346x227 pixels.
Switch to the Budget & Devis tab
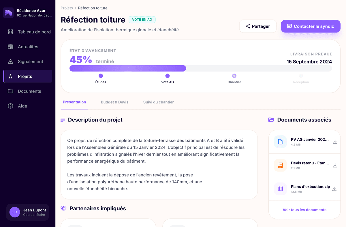pyautogui.click(x=114, y=102)
